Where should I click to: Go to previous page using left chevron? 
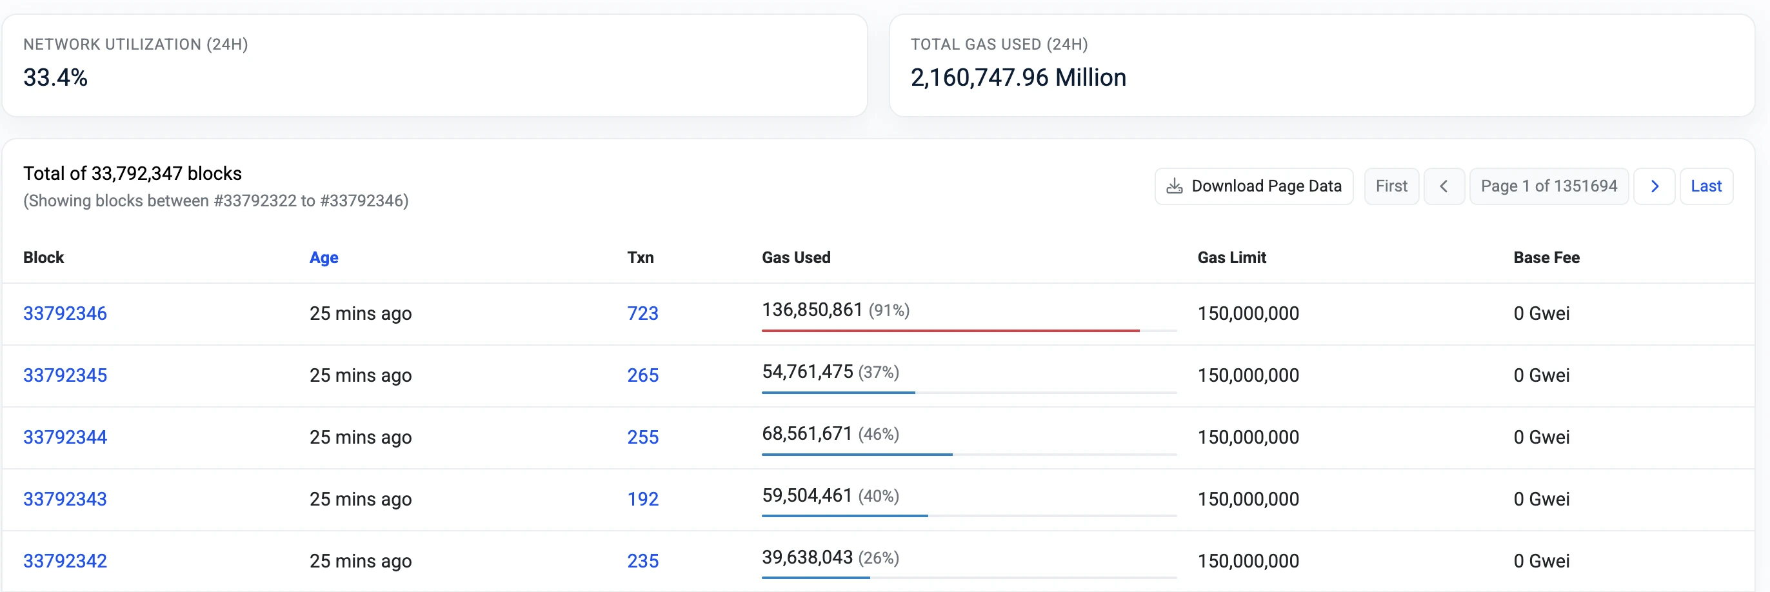pyautogui.click(x=1444, y=186)
